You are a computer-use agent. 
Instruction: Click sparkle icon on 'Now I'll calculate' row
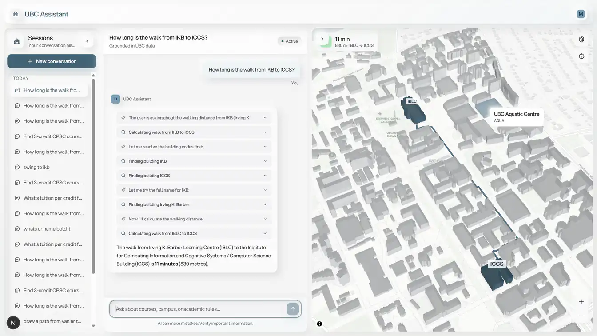pos(123,219)
